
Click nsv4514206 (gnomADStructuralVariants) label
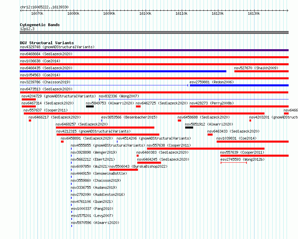[154, 138]
